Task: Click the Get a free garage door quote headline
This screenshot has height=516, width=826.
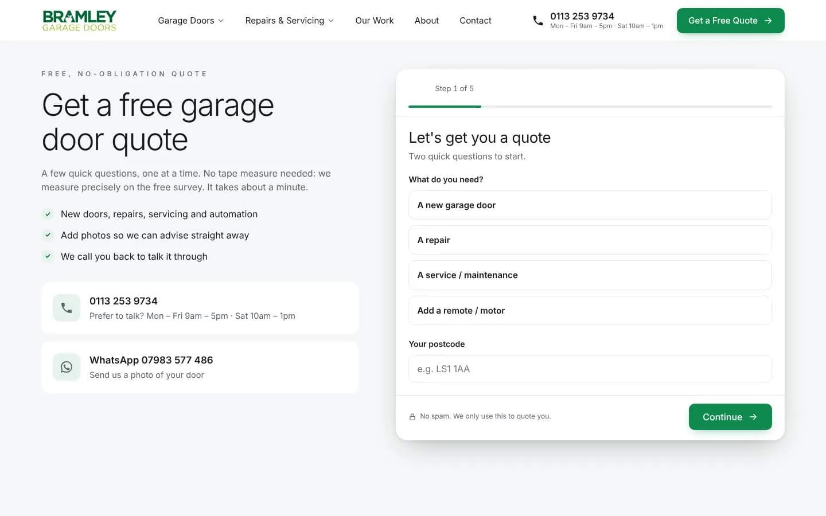Action: (x=158, y=122)
